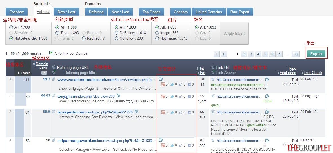Click the edit icon beside iscexperts.com URL
This screenshot has width=333, height=153.
[54, 112]
